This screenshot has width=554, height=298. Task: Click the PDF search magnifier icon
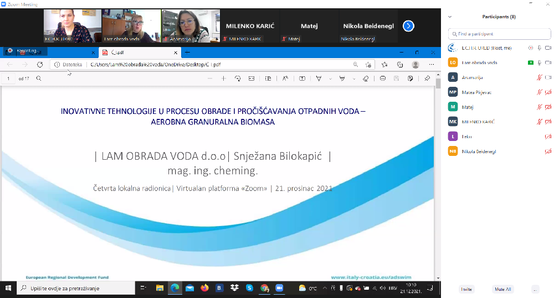click(39, 79)
